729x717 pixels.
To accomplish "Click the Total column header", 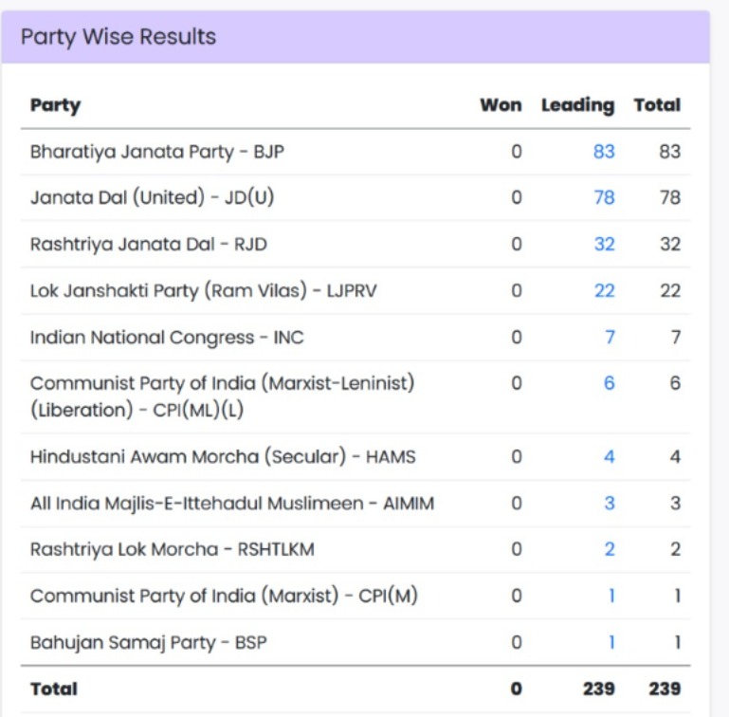I will pyautogui.click(x=657, y=105).
